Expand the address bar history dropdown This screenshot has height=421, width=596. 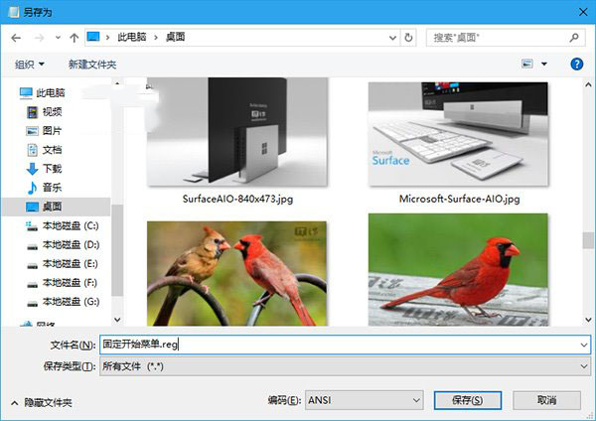392,38
